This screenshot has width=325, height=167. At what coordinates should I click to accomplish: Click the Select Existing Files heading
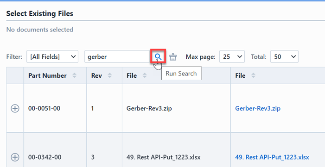tap(40, 14)
